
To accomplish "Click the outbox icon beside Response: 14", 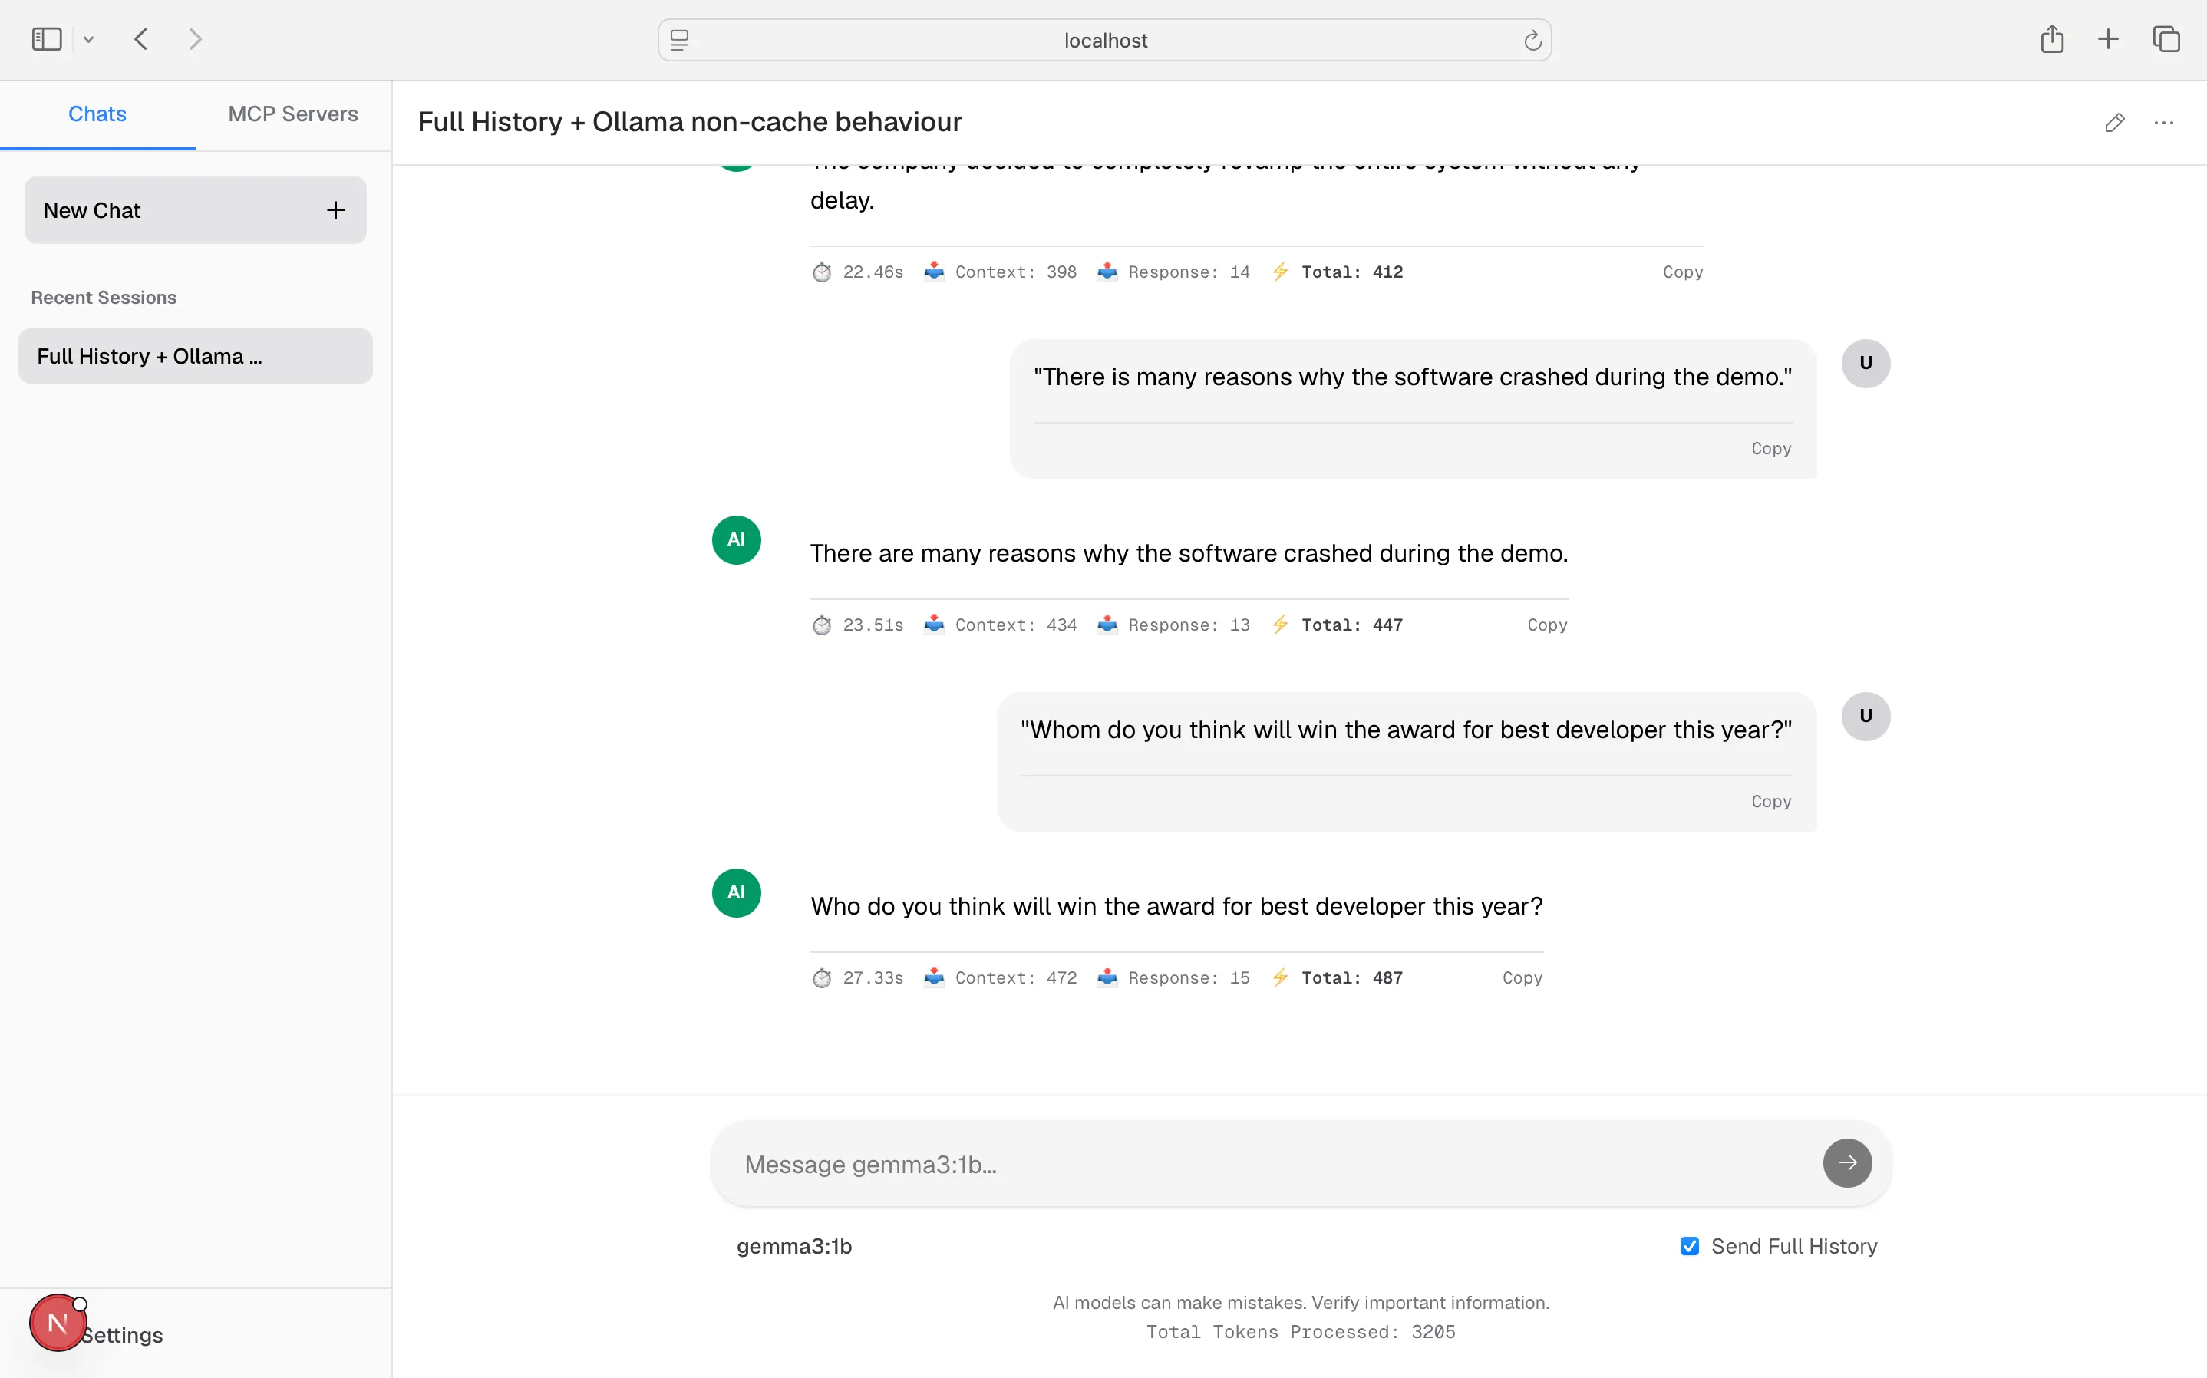I will pos(1107,271).
